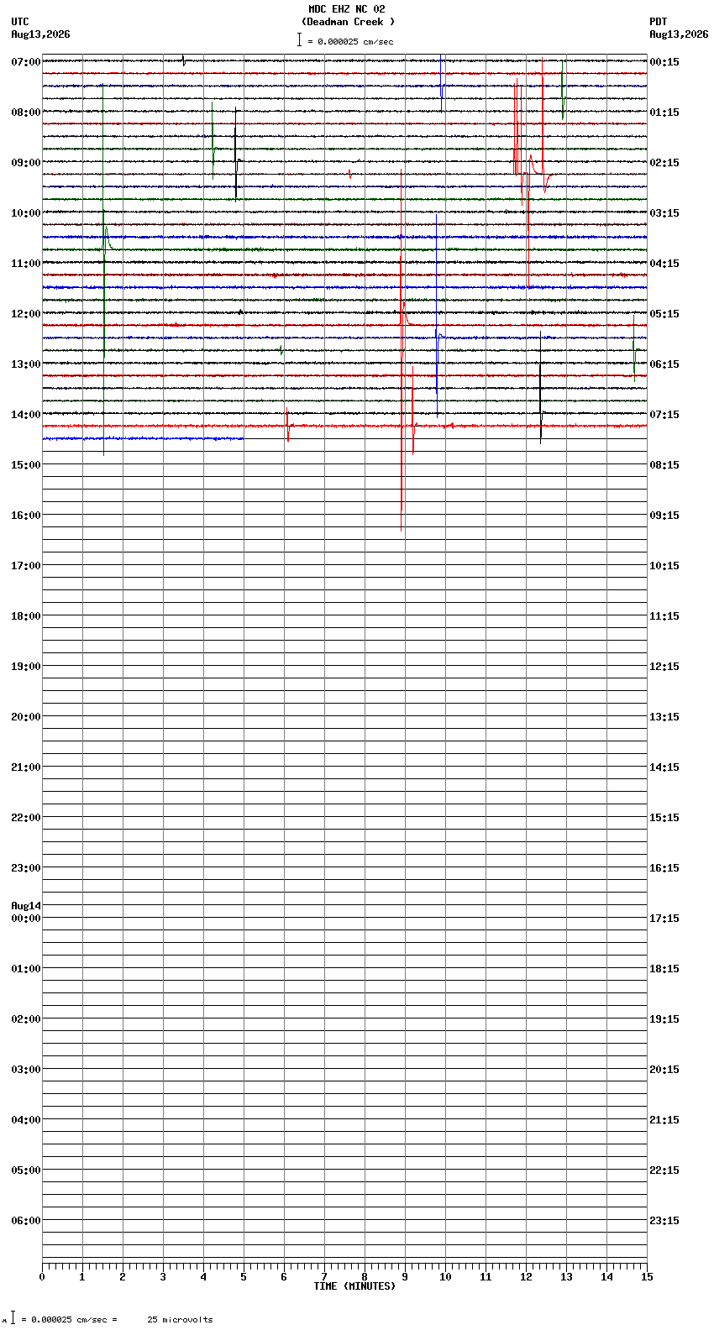Click the minute 10 axis tick label
The image size is (714, 1330).
(x=445, y=1277)
